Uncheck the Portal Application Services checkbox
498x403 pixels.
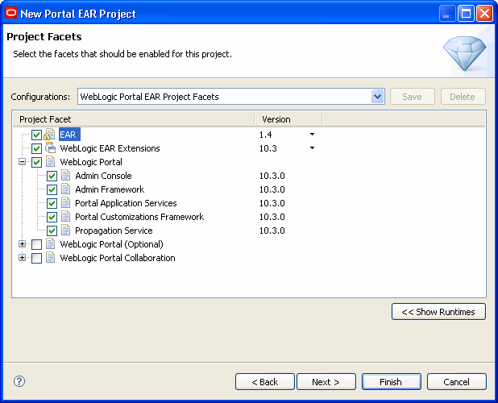click(x=52, y=203)
